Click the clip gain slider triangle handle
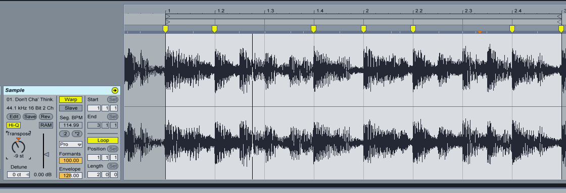The height and width of the screenshot is (193, 566). (46, 155)
